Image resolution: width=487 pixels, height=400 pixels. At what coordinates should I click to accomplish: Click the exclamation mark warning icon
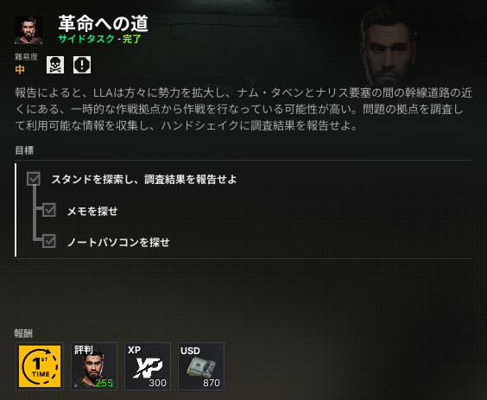(82, 65)
